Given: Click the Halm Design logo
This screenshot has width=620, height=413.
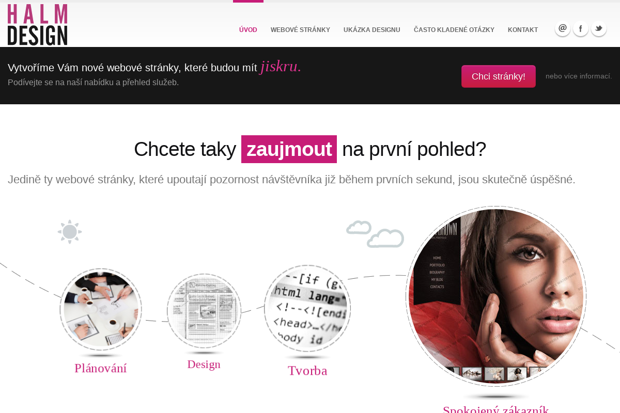Looking at the screenshot, I should click(37, 25).
